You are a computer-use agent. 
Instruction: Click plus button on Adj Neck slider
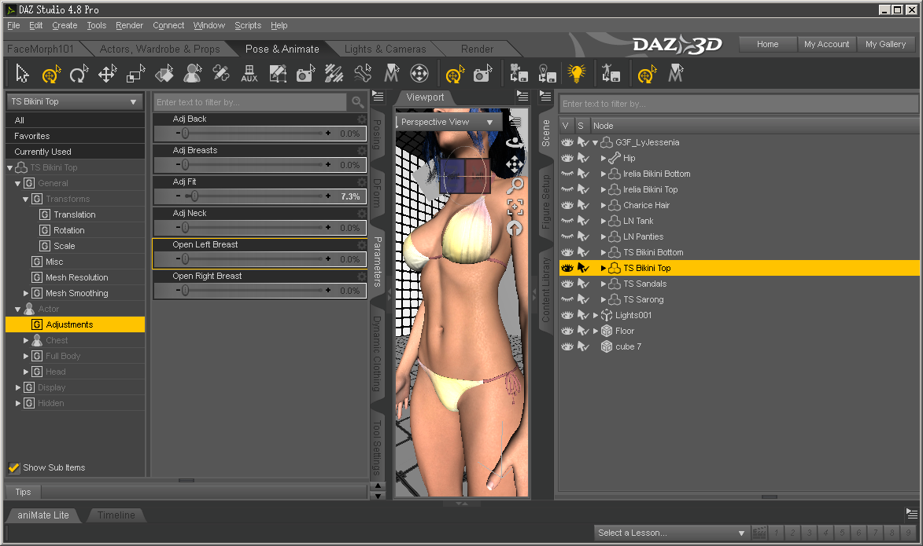[x=328, y=228]
